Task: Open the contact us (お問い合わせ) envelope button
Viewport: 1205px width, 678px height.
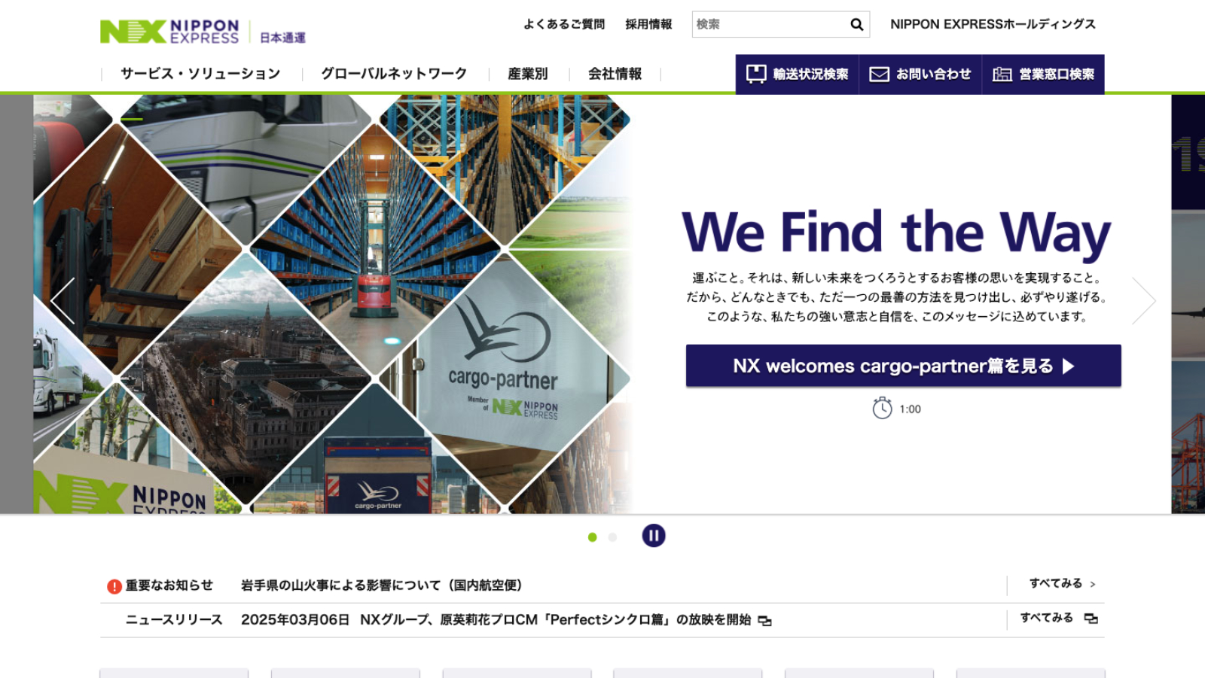Action: click(x=920, y=74)
